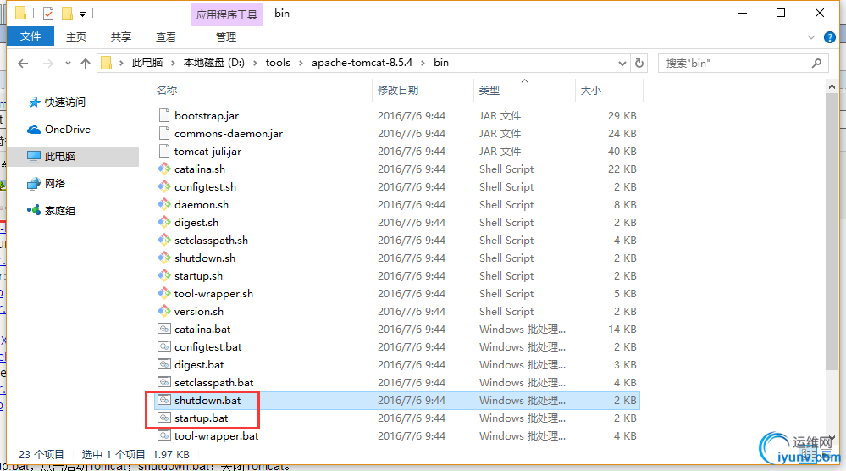Click the setclasspath.bat batch icon

[x=164, y=382]
